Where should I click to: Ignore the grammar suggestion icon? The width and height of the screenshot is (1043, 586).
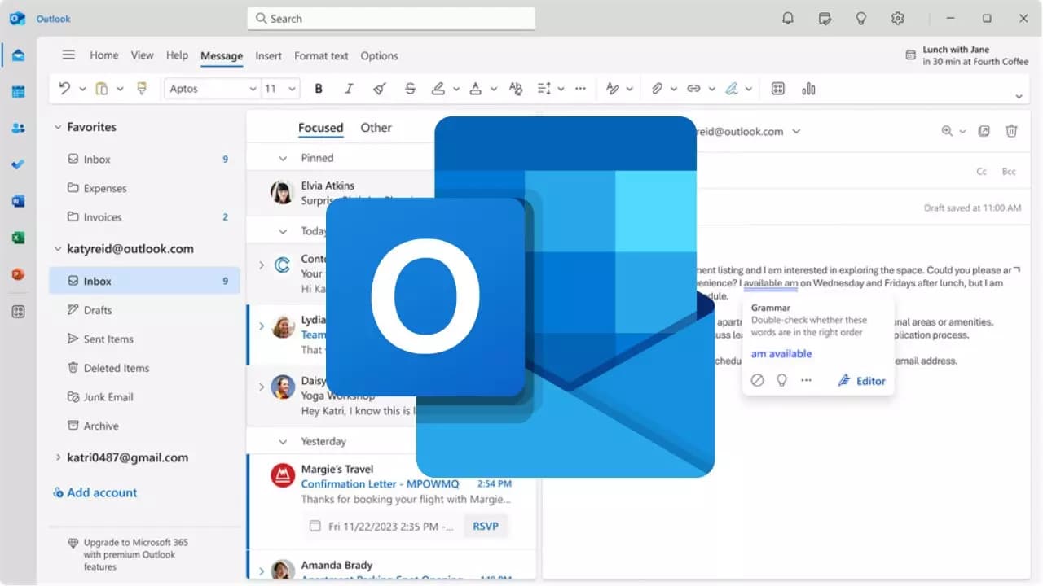pyautogui.click(x=757, y=380)
